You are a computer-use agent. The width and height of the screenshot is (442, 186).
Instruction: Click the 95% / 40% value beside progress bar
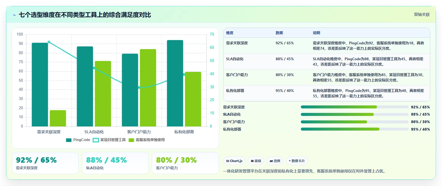[420, 129]
